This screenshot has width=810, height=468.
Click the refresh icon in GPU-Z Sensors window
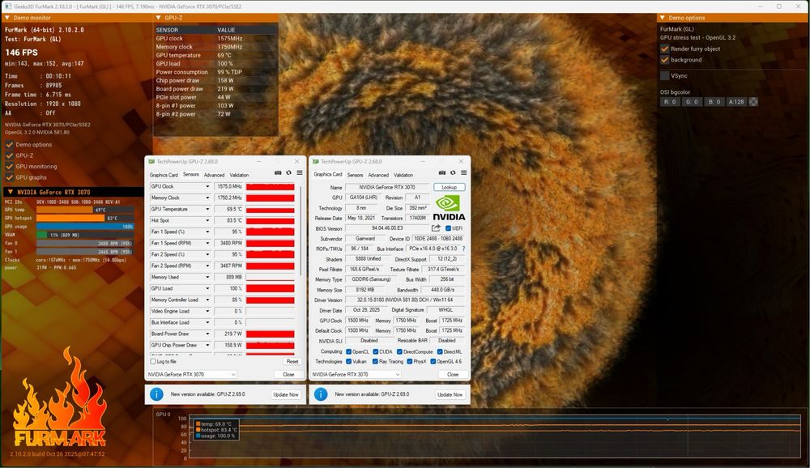[x=289, y=173]
